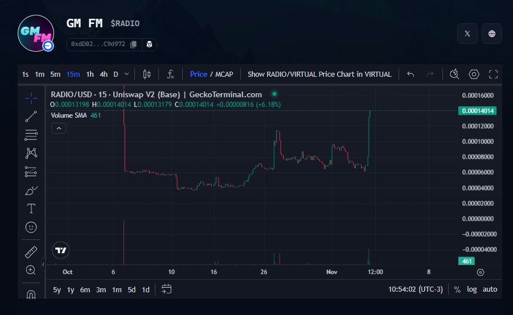Image resolution: width=513 pixels, height=315 pixels.
Task: Set date range to 1y
Action: 71,290
